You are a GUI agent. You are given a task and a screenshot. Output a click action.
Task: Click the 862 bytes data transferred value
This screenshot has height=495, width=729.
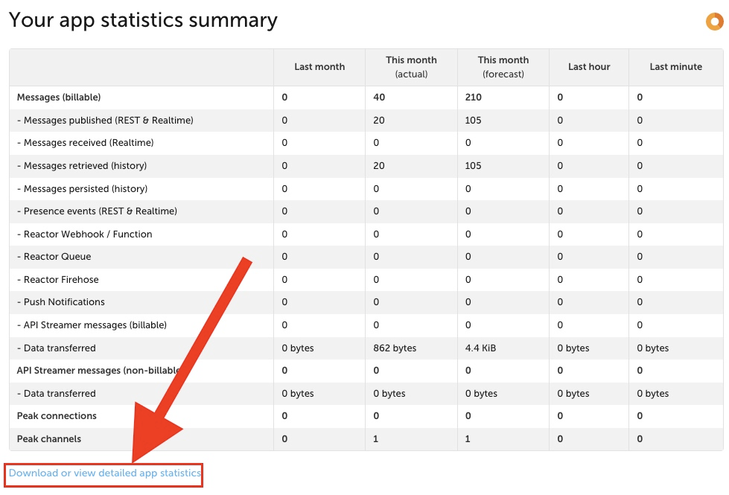click(x=395, y=348)
